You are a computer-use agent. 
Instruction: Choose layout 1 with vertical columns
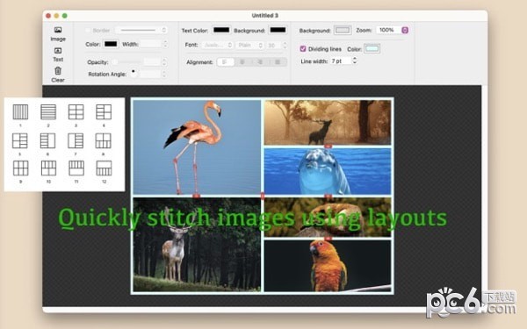point(20,111)
